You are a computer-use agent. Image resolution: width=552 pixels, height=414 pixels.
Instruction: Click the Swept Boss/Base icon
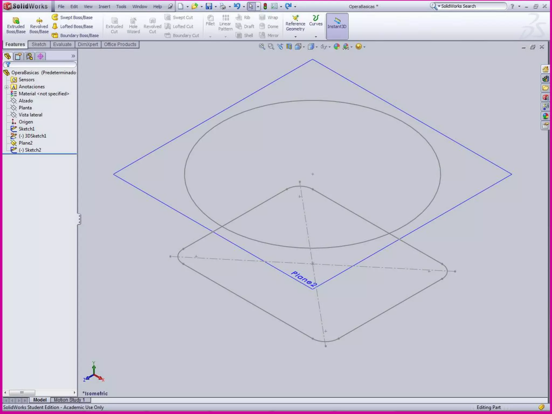55,18
